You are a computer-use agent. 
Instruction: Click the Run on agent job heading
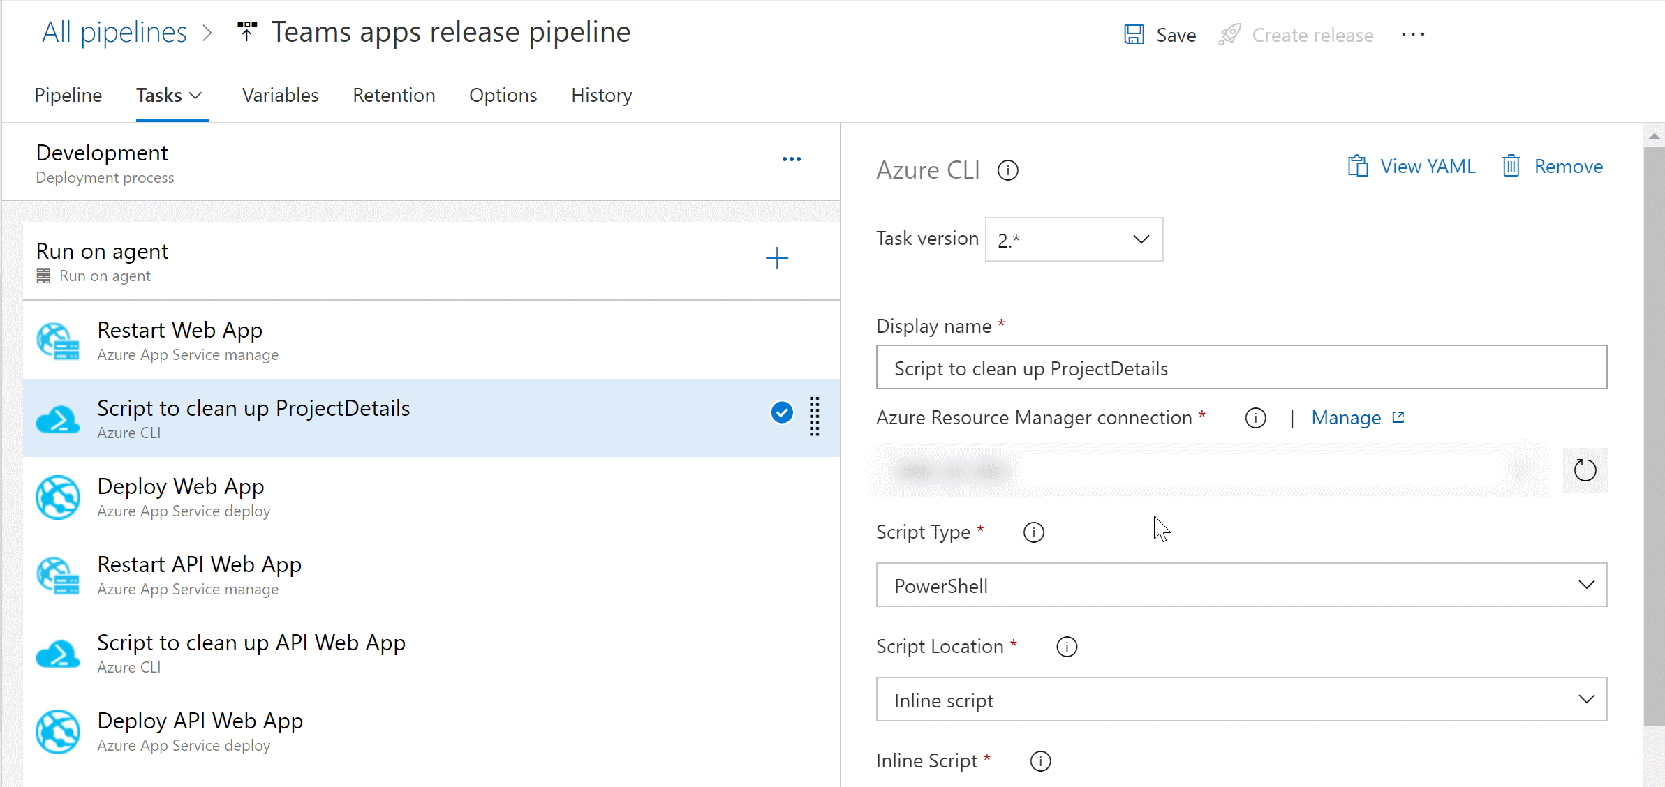pyautogui.click(x=102, y=251)
